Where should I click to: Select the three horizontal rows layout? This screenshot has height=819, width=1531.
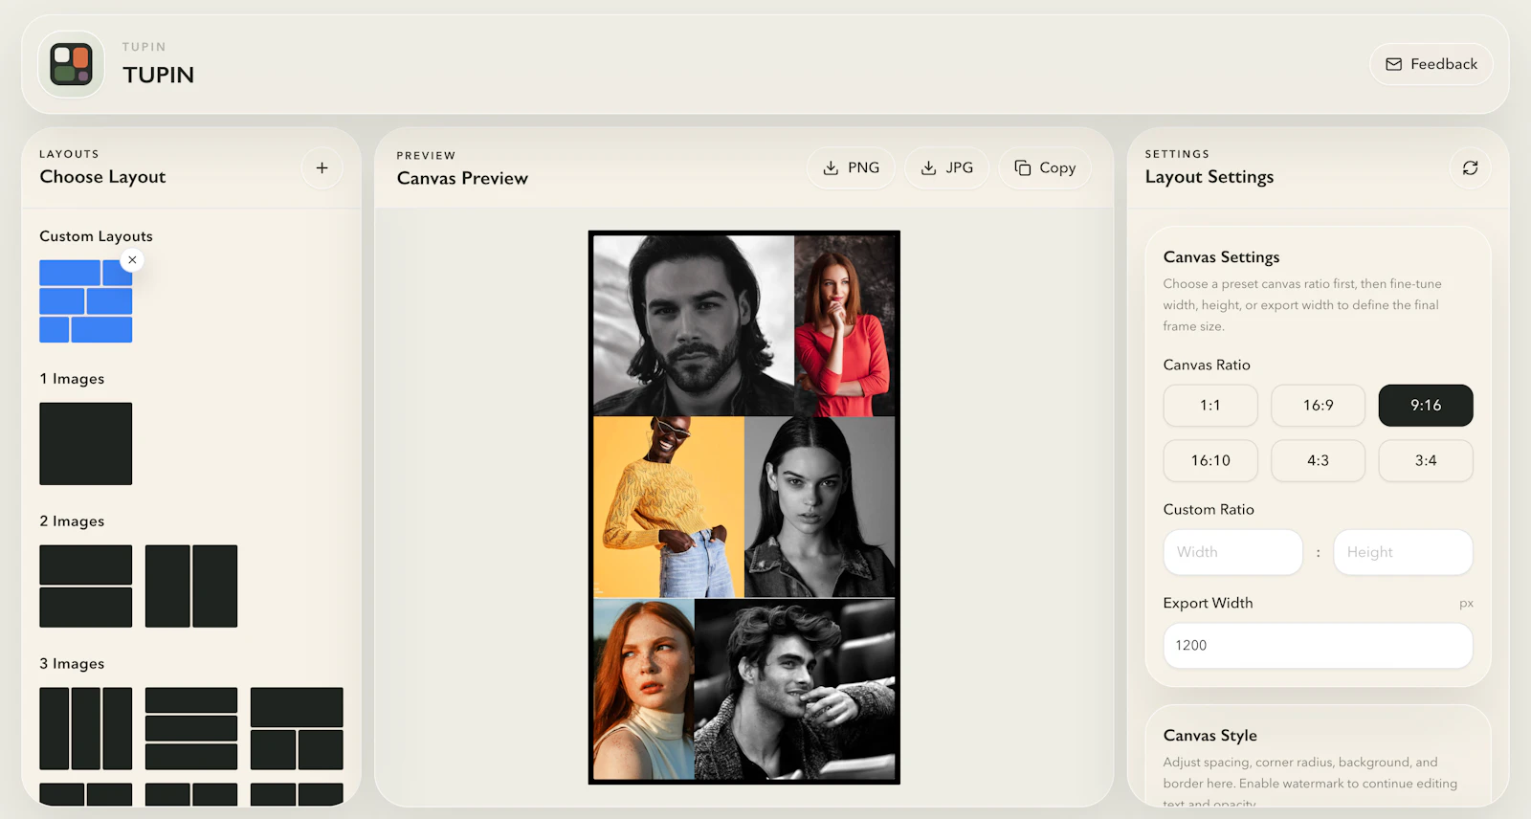coord(191,728)
